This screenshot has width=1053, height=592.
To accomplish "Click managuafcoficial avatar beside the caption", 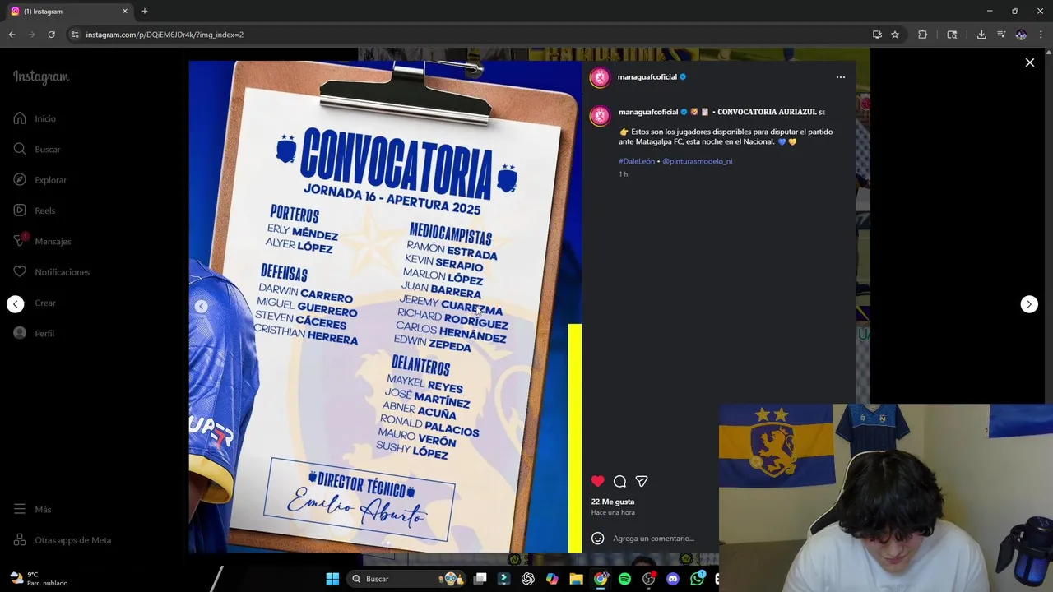I will pyautogui.click(x=601, y=115).
